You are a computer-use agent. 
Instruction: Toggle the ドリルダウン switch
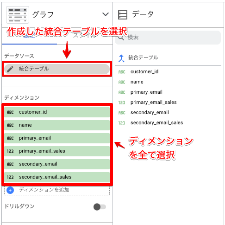(100, 207)
